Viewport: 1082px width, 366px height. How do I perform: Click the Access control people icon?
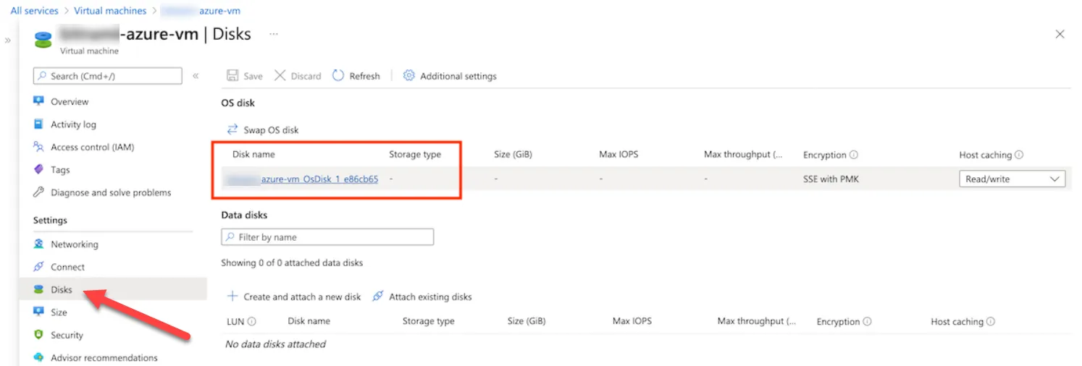tap(39, 147)
